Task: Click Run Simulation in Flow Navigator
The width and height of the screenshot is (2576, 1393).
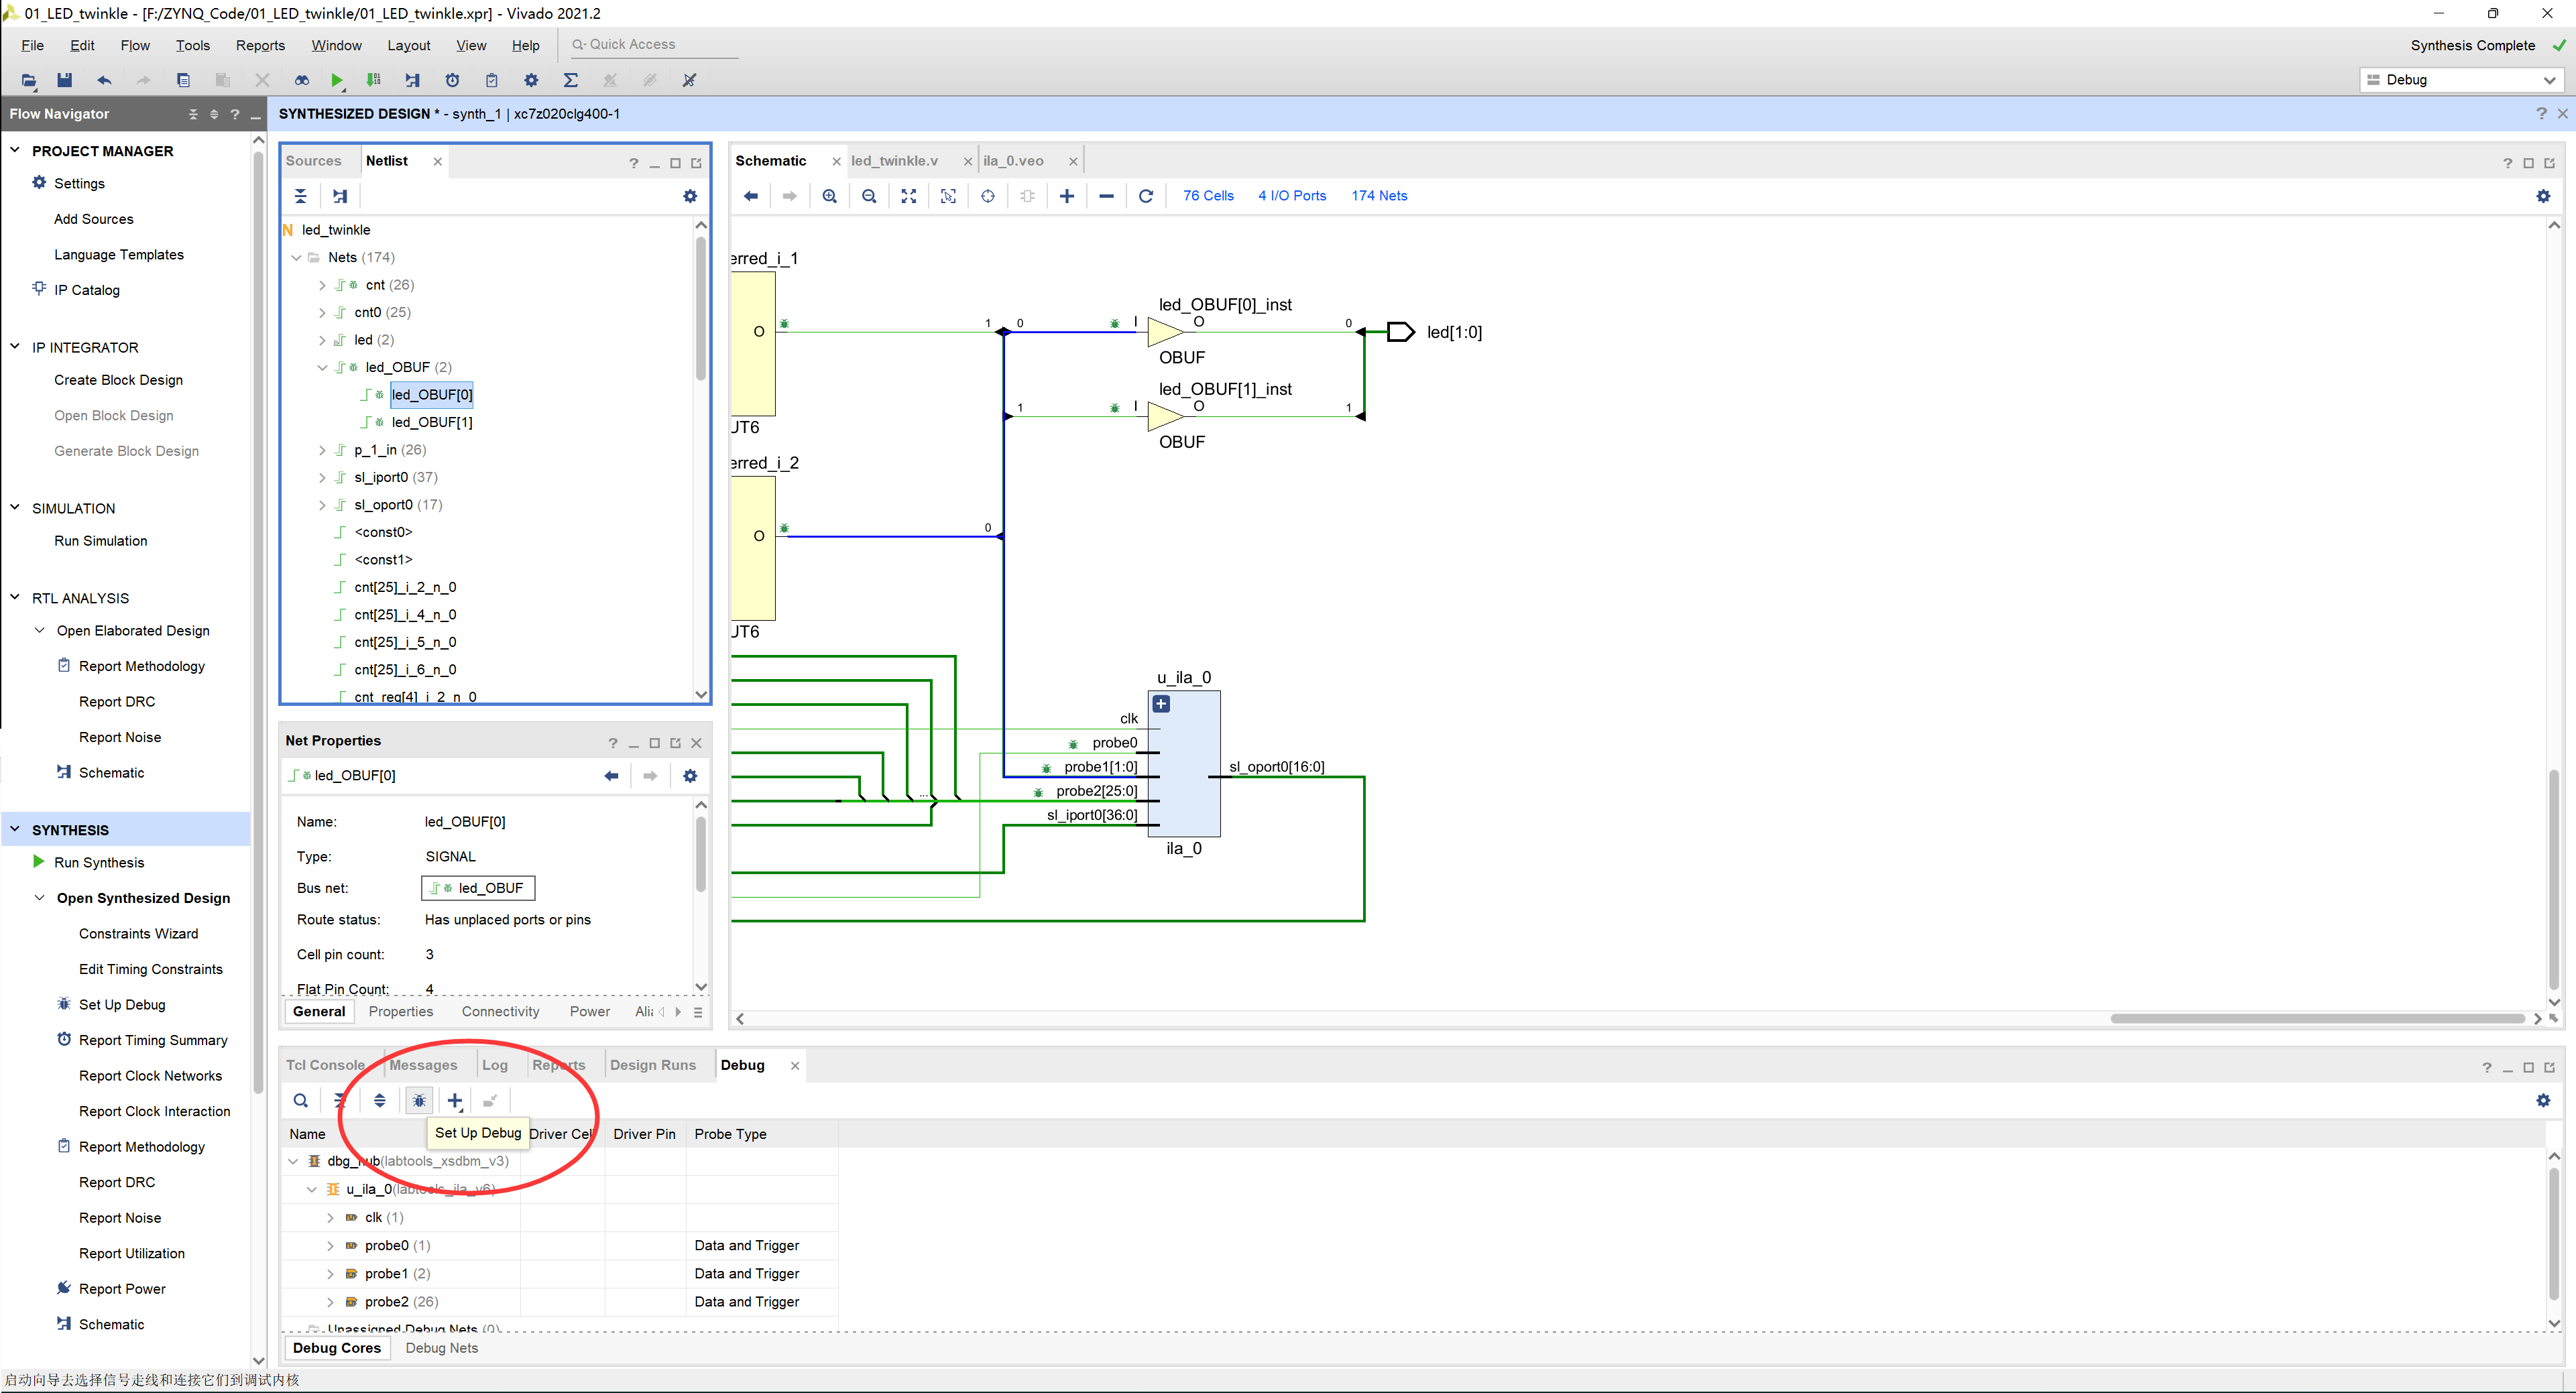Action: click(99, 540)
